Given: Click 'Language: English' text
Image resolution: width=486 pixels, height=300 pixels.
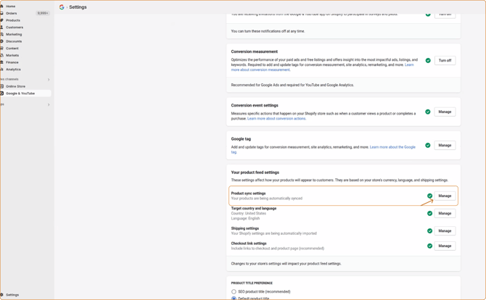Looking at the screenshot, I should coord(245,218).
